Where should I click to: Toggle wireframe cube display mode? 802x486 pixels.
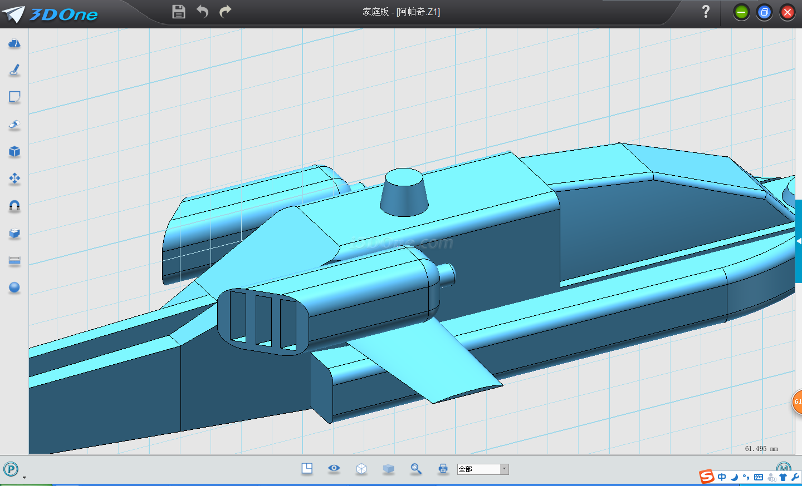click(x=361, y=469)
